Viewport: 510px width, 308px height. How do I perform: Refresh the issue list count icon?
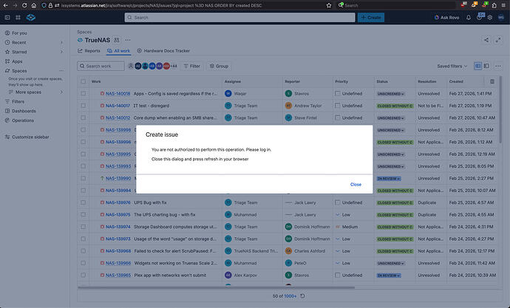(x=302, y=296)
